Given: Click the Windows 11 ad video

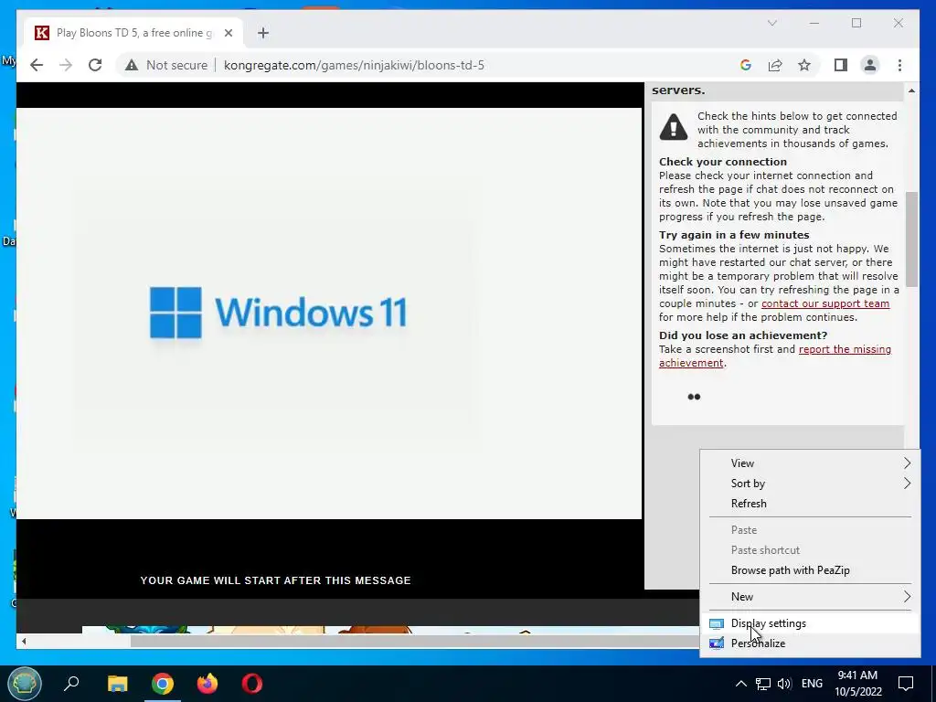Looking at the screenshot, I should click(x=329, y=314).
